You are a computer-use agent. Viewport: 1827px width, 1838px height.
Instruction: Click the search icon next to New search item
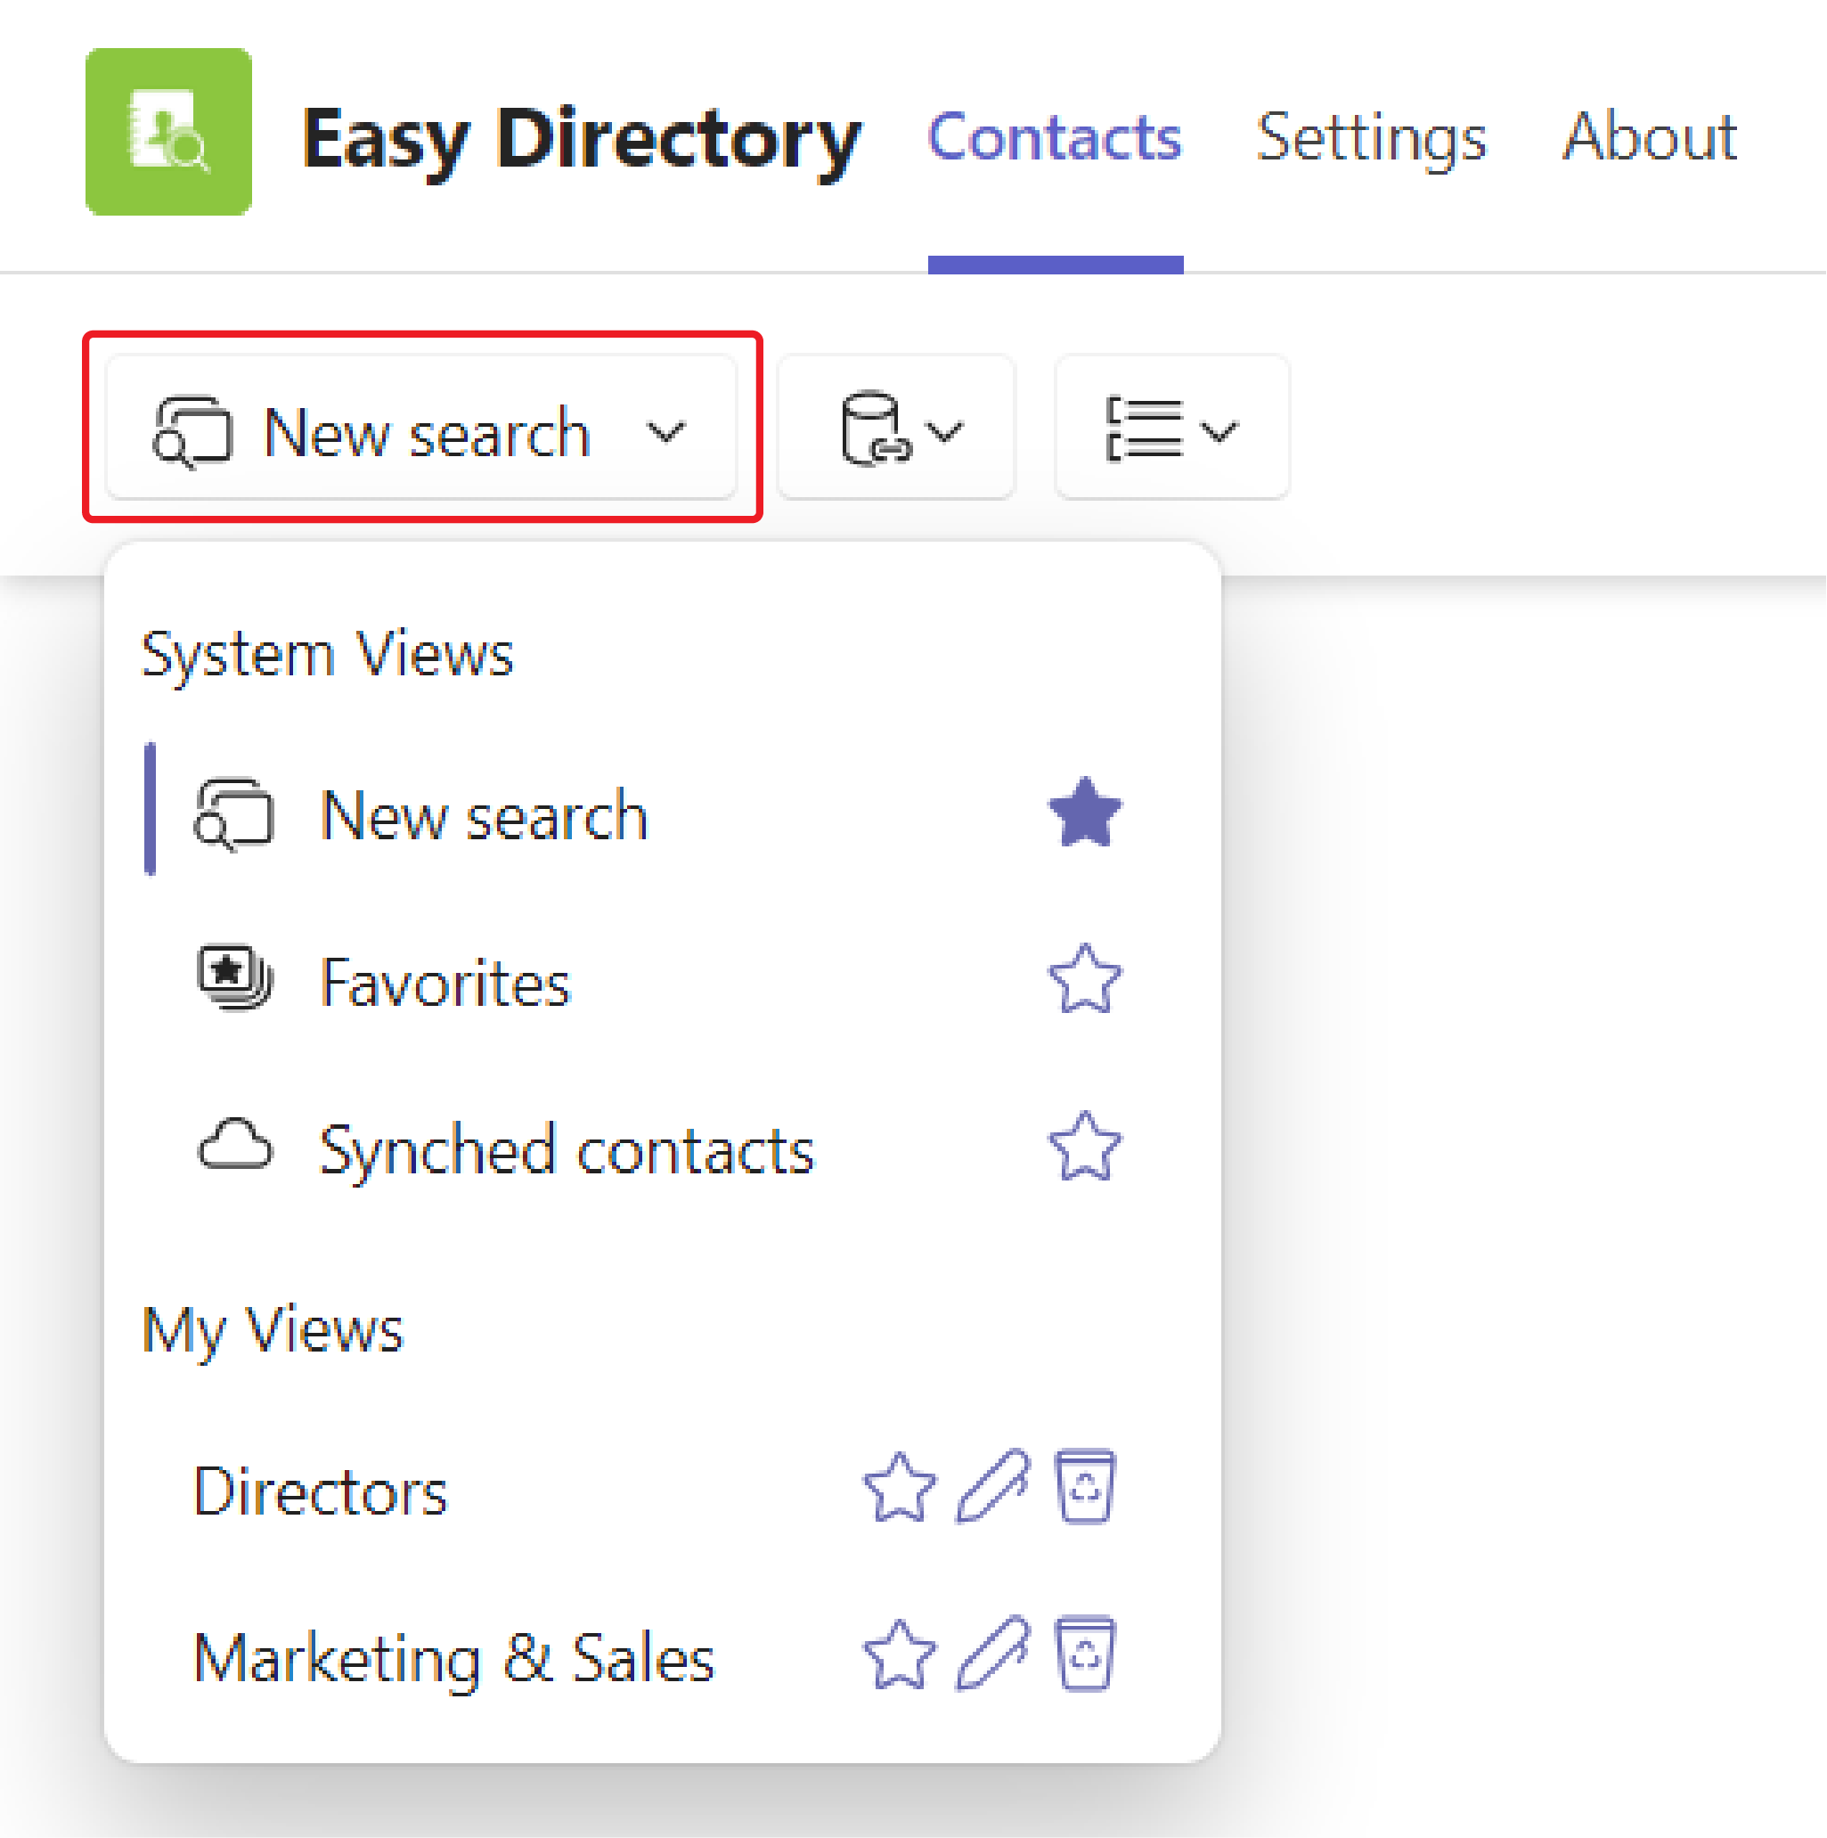click(x=234, y=814)
